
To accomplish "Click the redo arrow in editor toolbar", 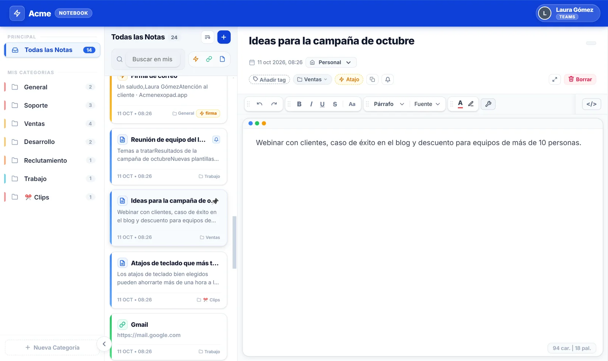I will point(274,104).
